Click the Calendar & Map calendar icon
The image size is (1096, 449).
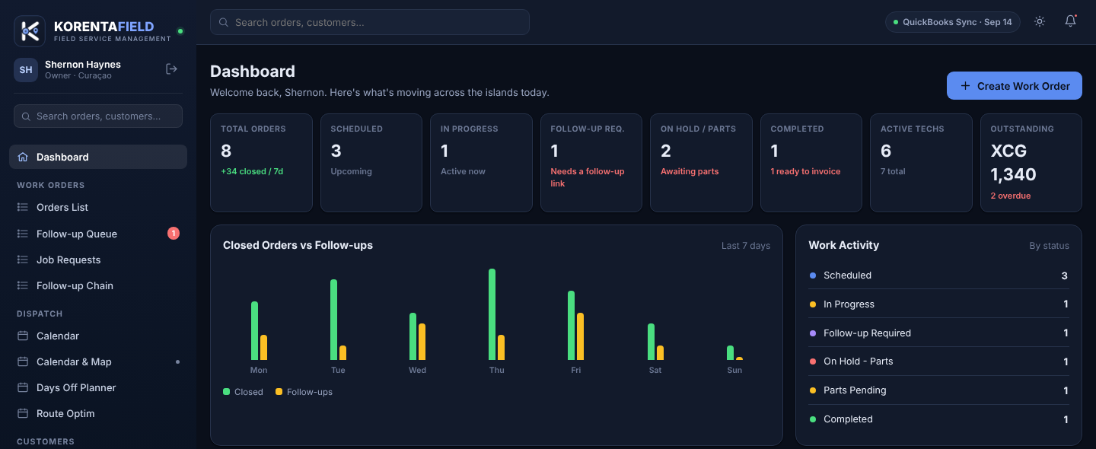tap(22, 361)
